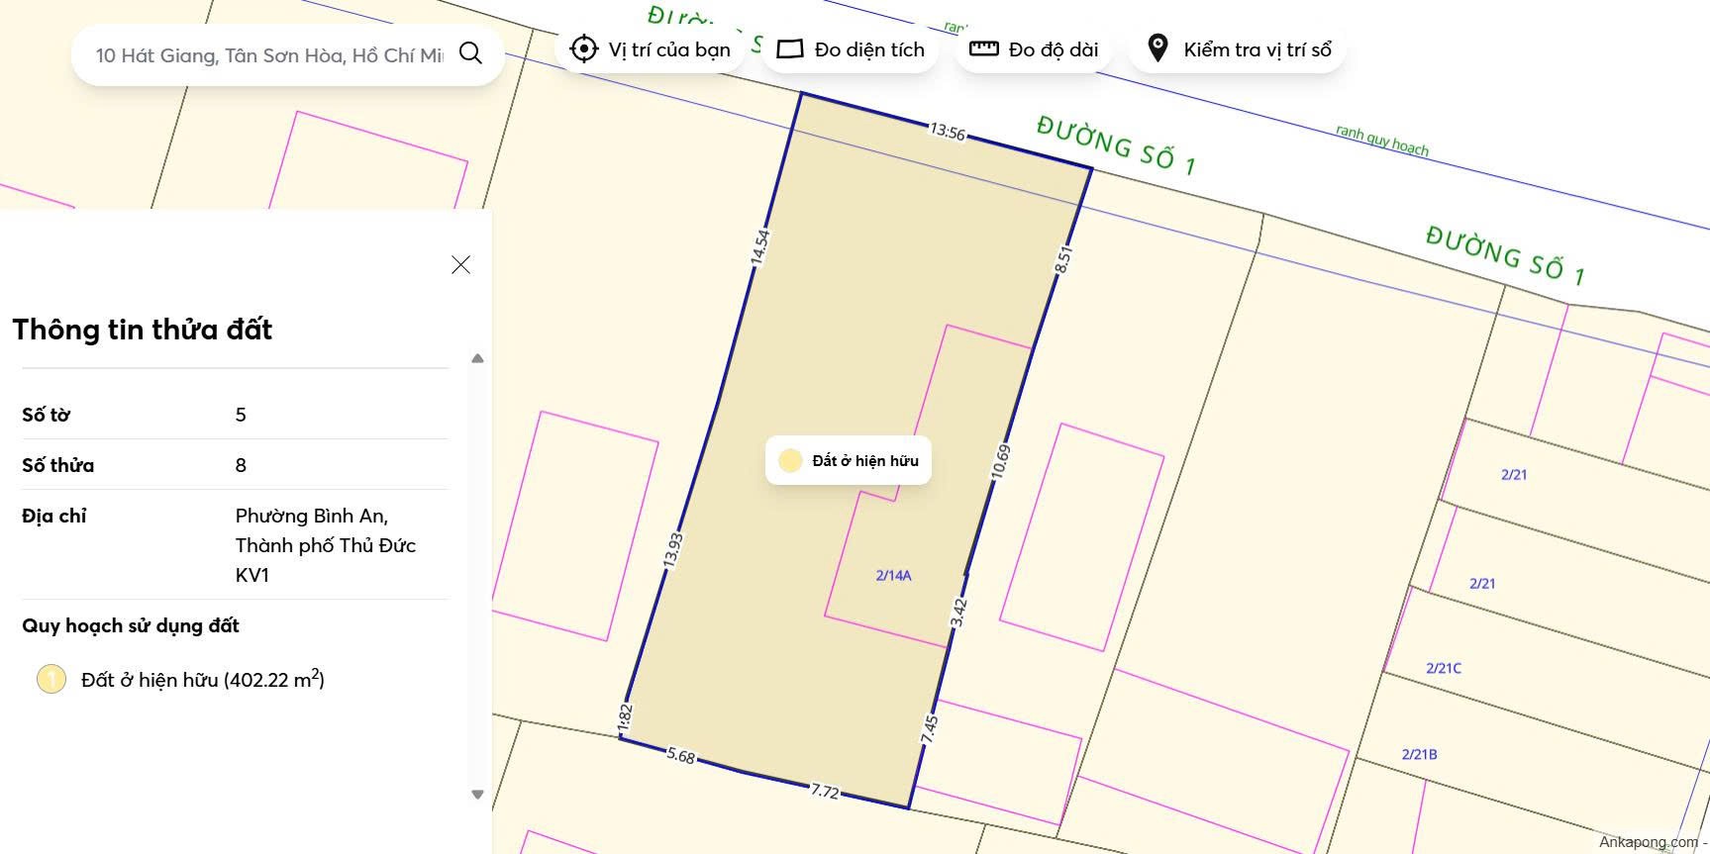Click the crosshair location icon
This screenshot has width=1710, height=854.
(584, 48)
